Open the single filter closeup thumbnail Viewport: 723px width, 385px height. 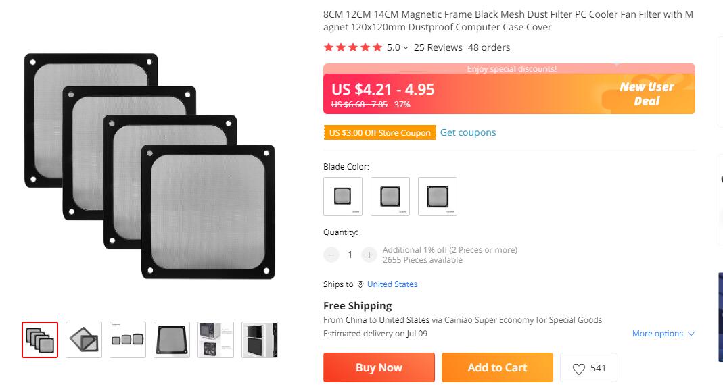172,340
